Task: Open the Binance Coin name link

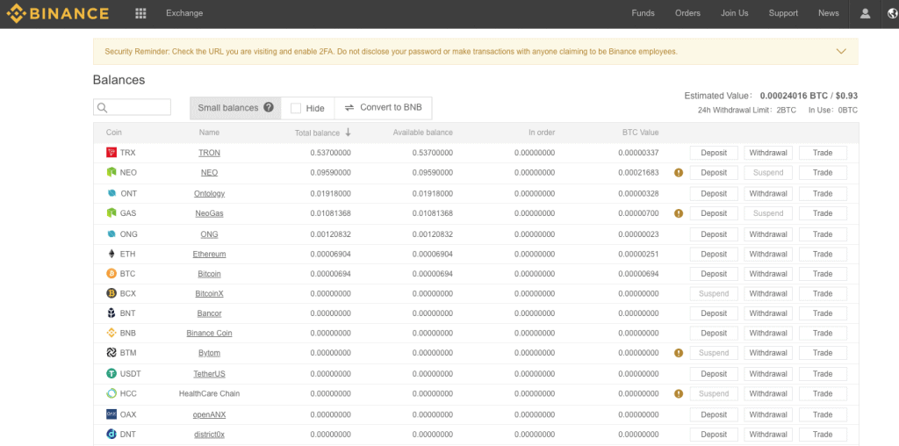Action: click(209, 333)
